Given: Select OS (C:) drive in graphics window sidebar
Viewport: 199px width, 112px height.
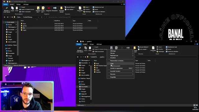Looking at the screenshot, I should tap(82, 101).
